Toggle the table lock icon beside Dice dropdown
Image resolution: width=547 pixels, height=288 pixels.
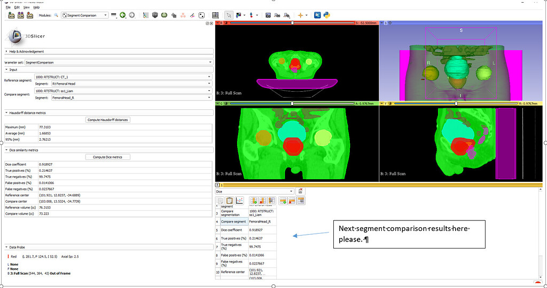point(301,191)
